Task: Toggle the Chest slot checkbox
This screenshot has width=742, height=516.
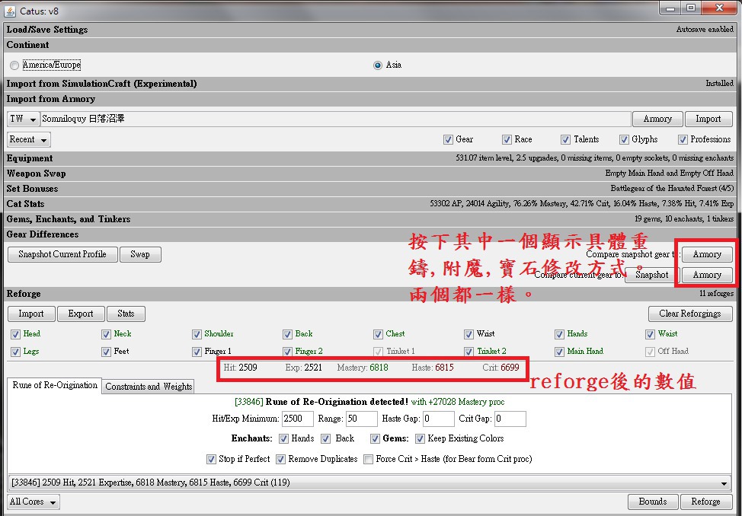Action: coord(378,334)
